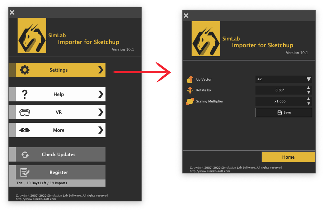Click the Settings gear icon

pyautogui.click(x=25, y=70)
